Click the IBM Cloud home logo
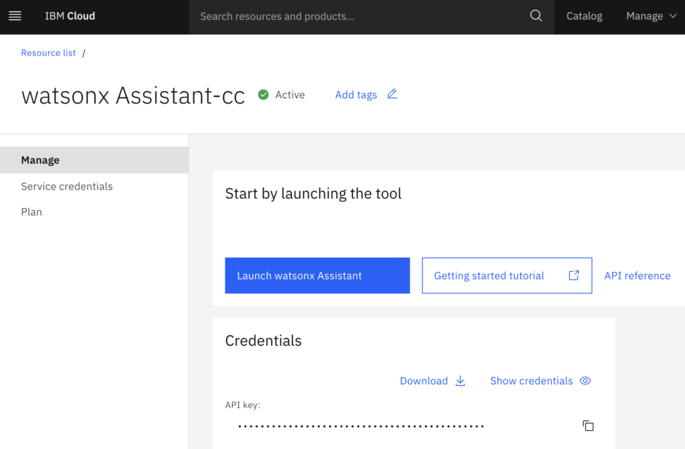This screenshot has height=449, width=685. pos(70,16)
